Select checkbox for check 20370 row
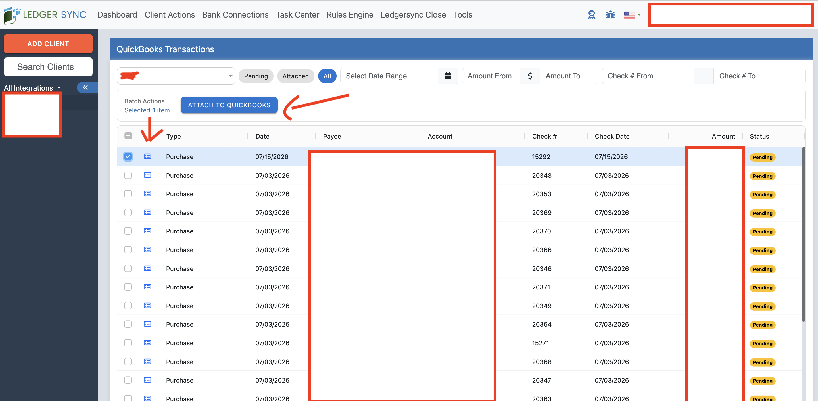Image resolution: width=818 pixels, height=401 pixels. click(x=128, y=231)
